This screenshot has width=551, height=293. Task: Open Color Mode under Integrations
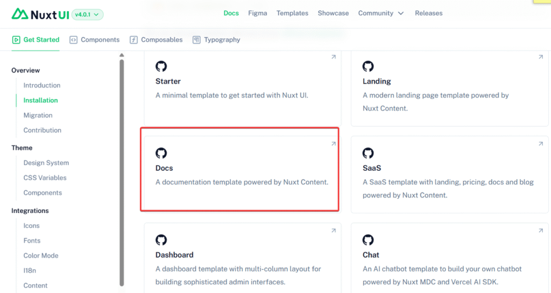(41, 256)
